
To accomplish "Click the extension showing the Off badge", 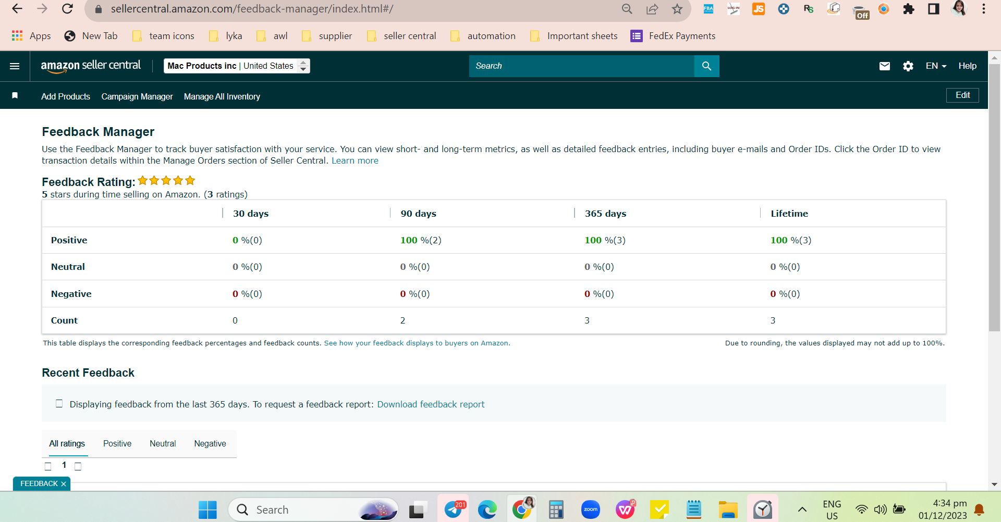I will tap(860, 12).
